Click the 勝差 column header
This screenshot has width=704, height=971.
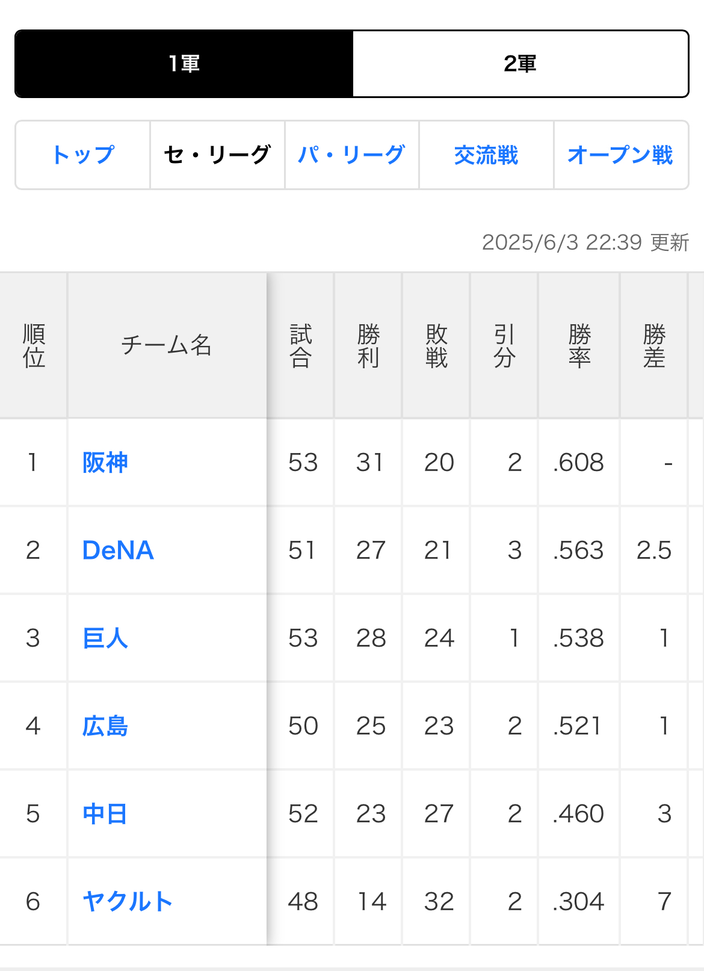(654, 346)
